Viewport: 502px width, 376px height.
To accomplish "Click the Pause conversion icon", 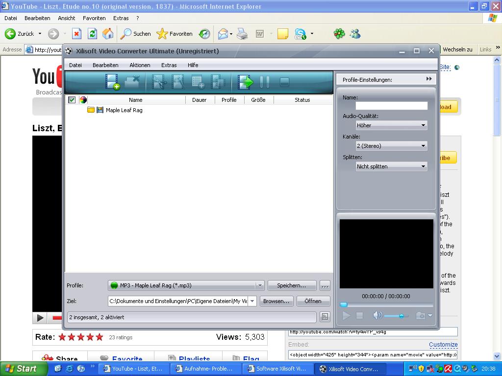I will point(265,82).
